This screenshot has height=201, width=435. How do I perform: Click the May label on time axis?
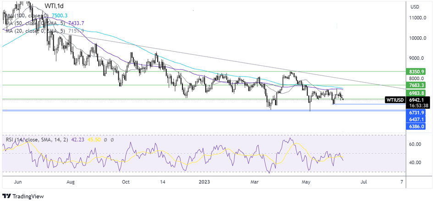(x=304, y=182)
